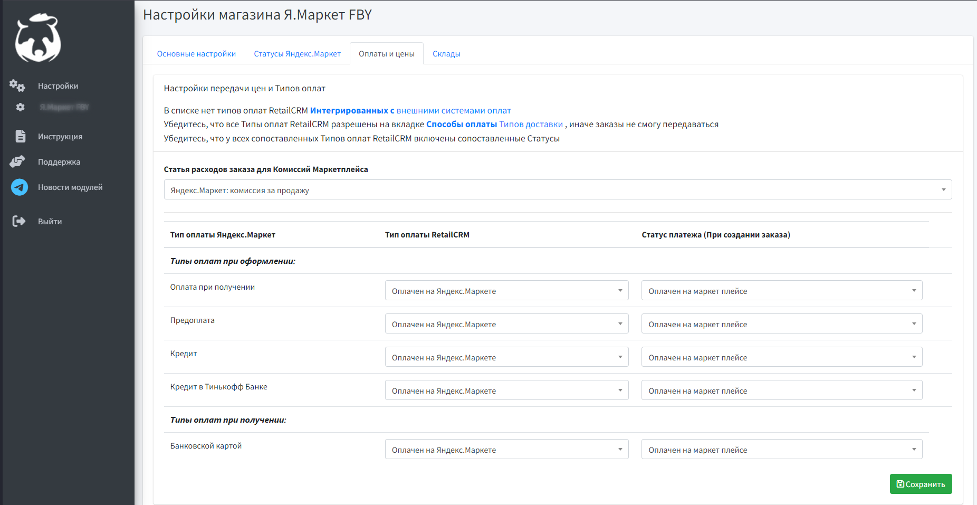
Task: Open payment status dropdown for Оплата при получении
Action: [x=782, y=290]
